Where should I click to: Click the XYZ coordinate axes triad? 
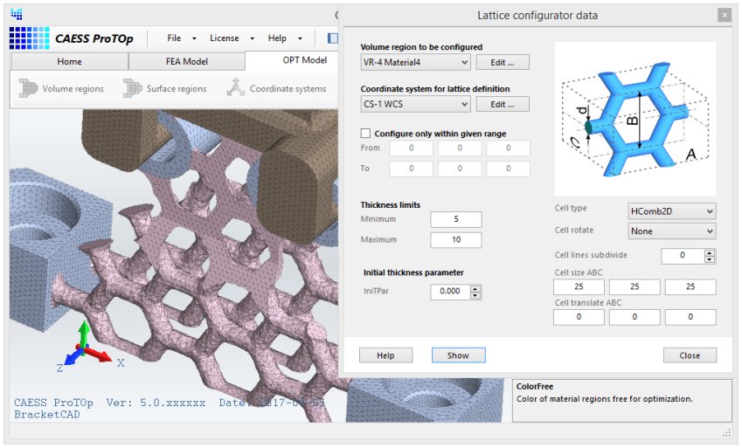(87, 348)
